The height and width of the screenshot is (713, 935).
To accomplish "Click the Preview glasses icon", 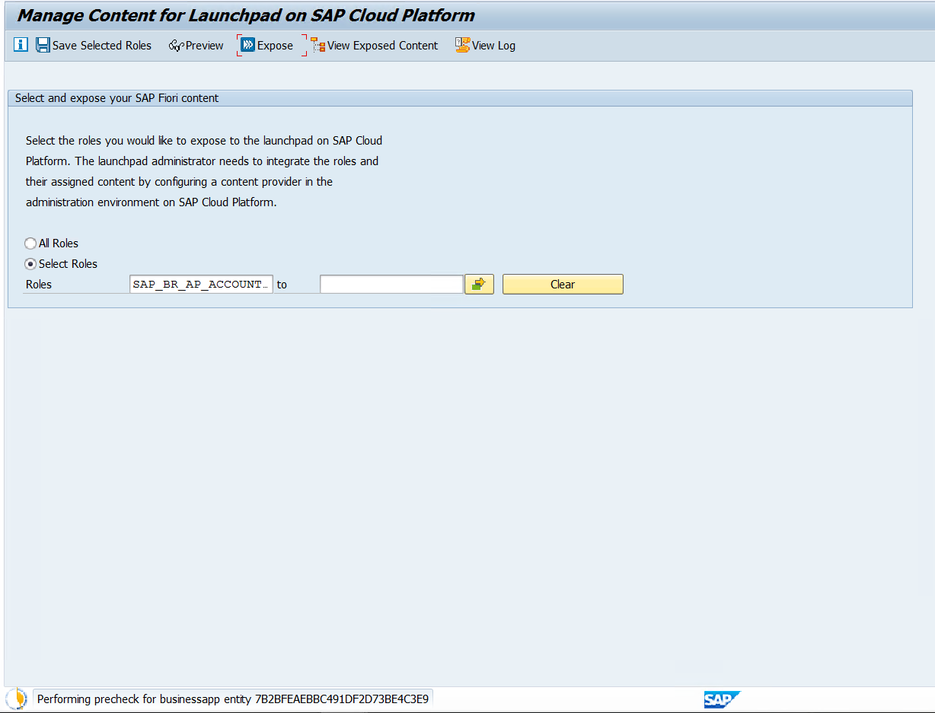I will tap(176, 46).
